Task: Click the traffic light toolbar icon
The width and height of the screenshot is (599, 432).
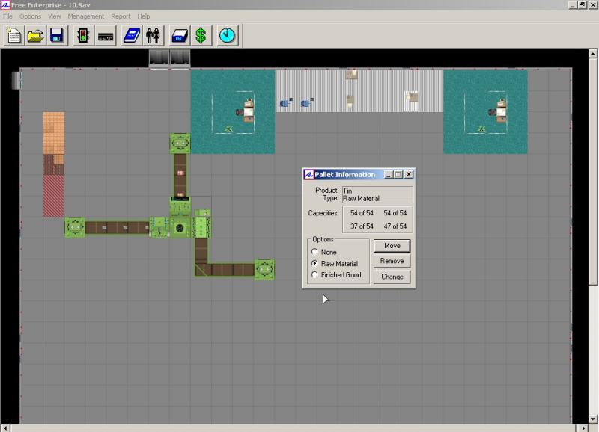Action: point(84,35)
